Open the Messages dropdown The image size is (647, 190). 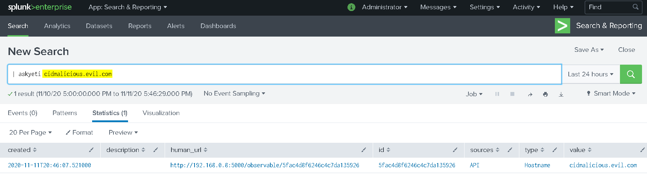click(438, 7)
